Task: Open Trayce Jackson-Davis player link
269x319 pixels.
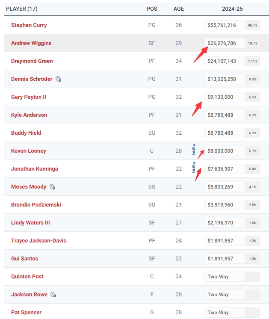Action: tap(38, 241)
